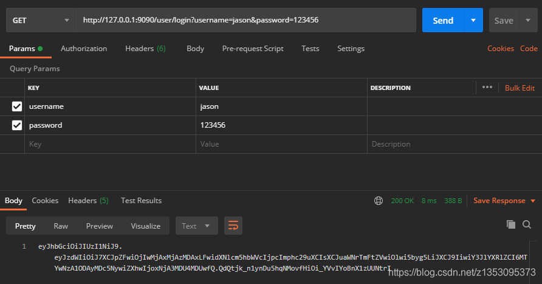
Task: Open the three-dots column options menu
Action: (x=487, y=87)
